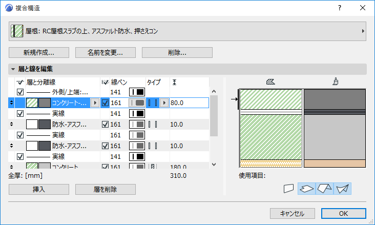Click reorder handle of second 防水-アスフ layer
This screenshot has width=375, height=225.
[x=11, y=146]
